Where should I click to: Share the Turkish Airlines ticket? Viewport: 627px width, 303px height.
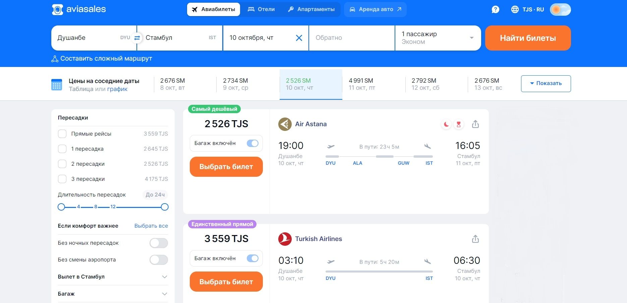(475, 239)
